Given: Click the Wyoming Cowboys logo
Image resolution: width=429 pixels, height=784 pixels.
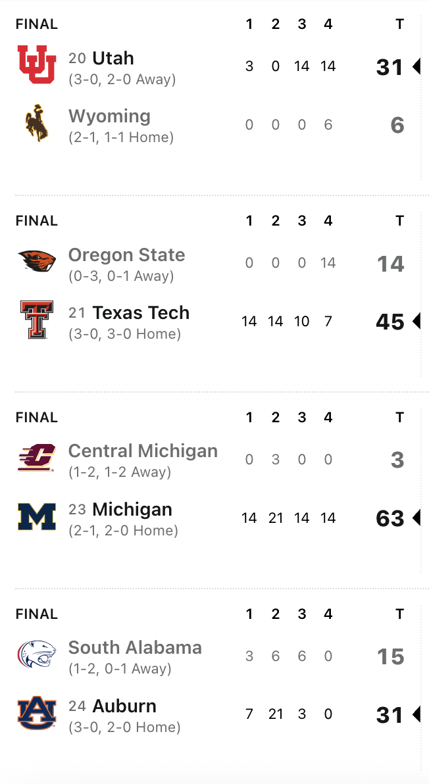Looking at the screenshot, I should point(37,123).
